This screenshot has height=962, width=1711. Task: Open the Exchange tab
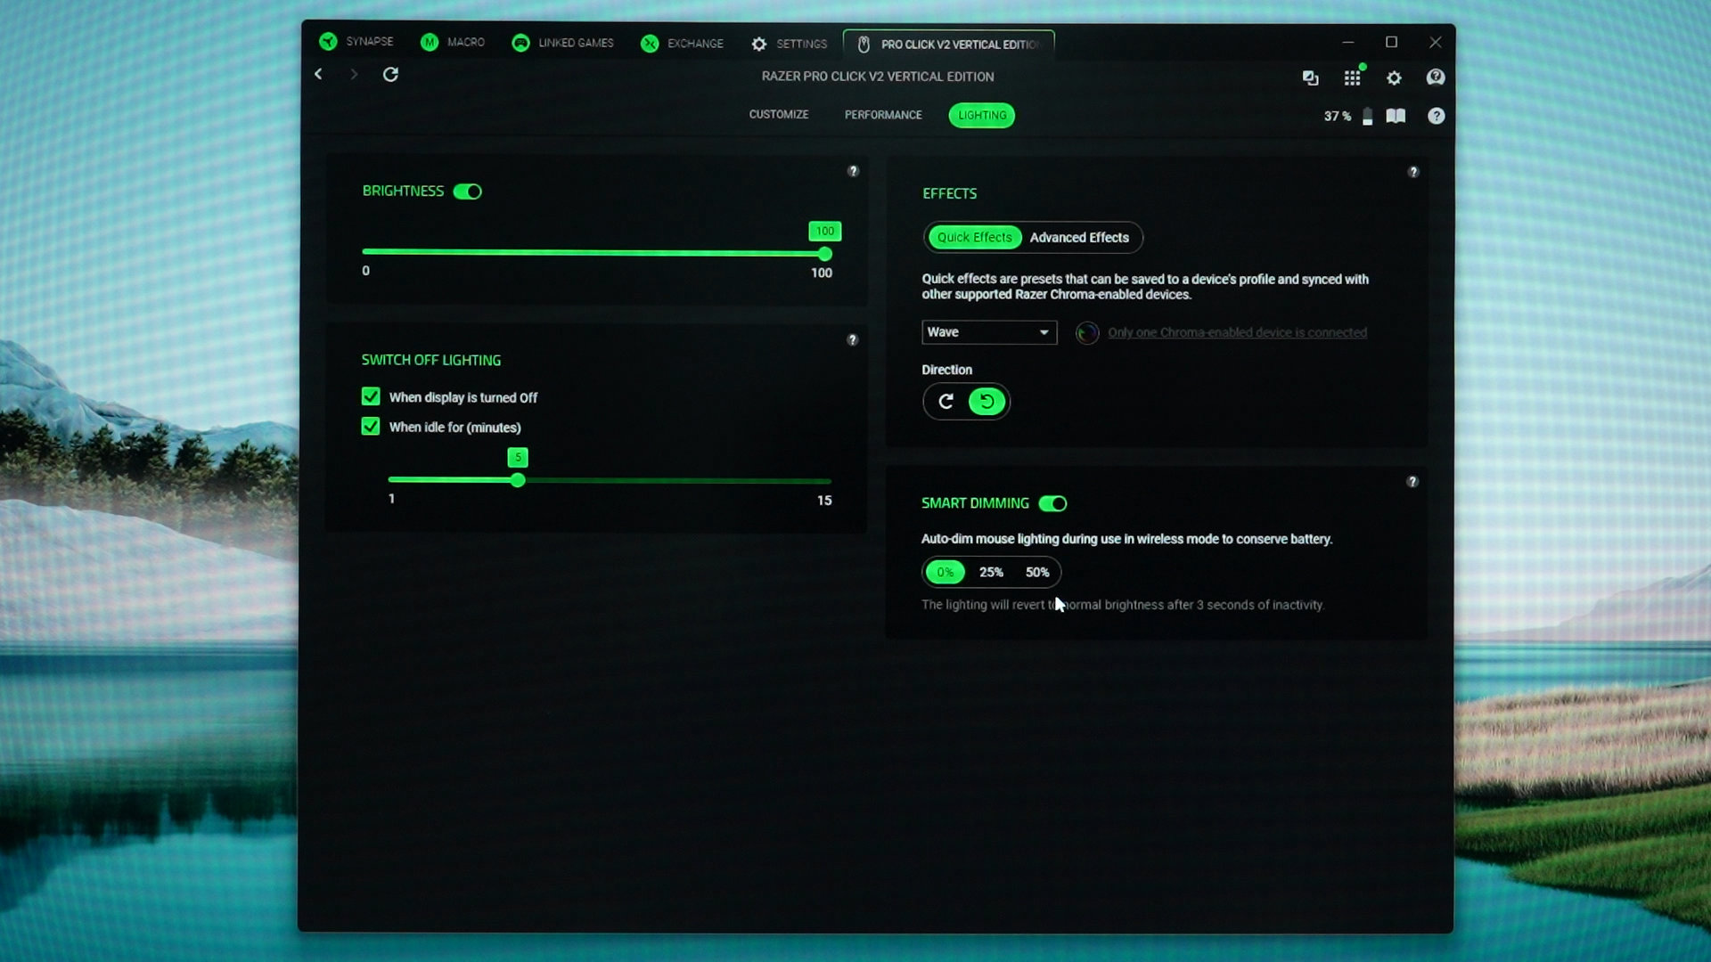pyautogui.click(x=682, y=44)
